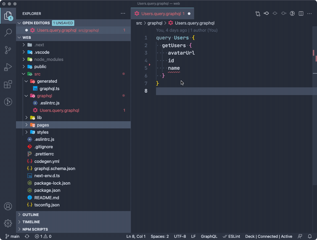The width and height of the screenshot is (317, 240).
Task: Expand the public folder
Action: coord(24,67)
